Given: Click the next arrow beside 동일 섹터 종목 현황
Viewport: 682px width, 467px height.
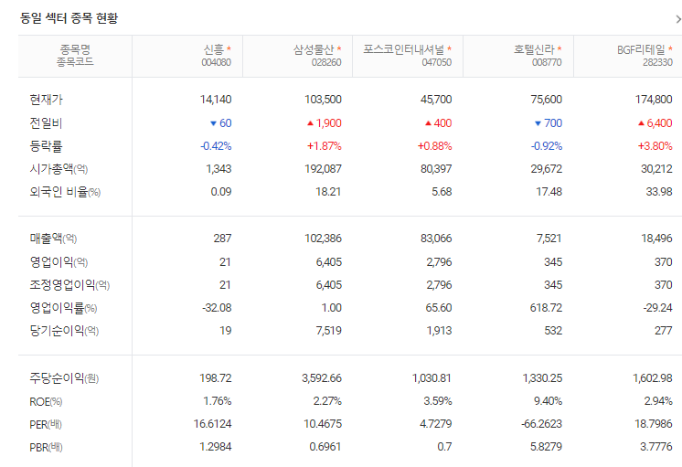Looking at the screenshot, I should [x=677, y=19].
